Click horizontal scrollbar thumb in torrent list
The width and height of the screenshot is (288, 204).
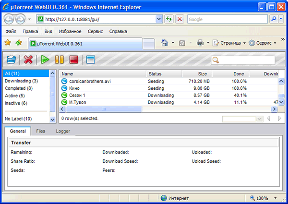[x=104, y=109]
